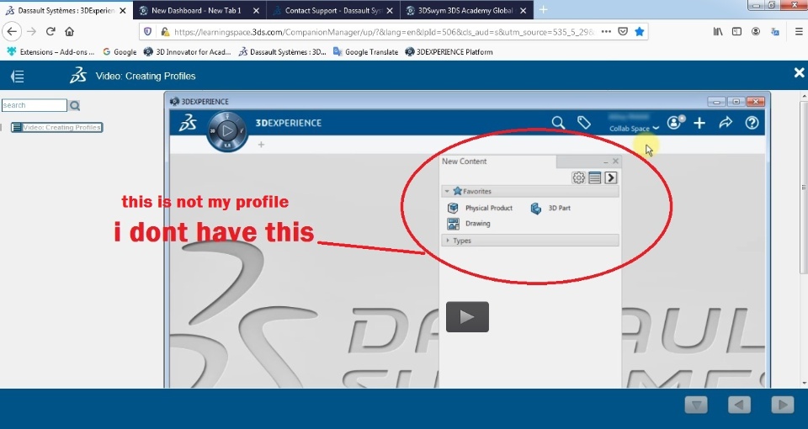Play the Creating Profiles video
Screen dimensions: 808x429
(467, 317)
